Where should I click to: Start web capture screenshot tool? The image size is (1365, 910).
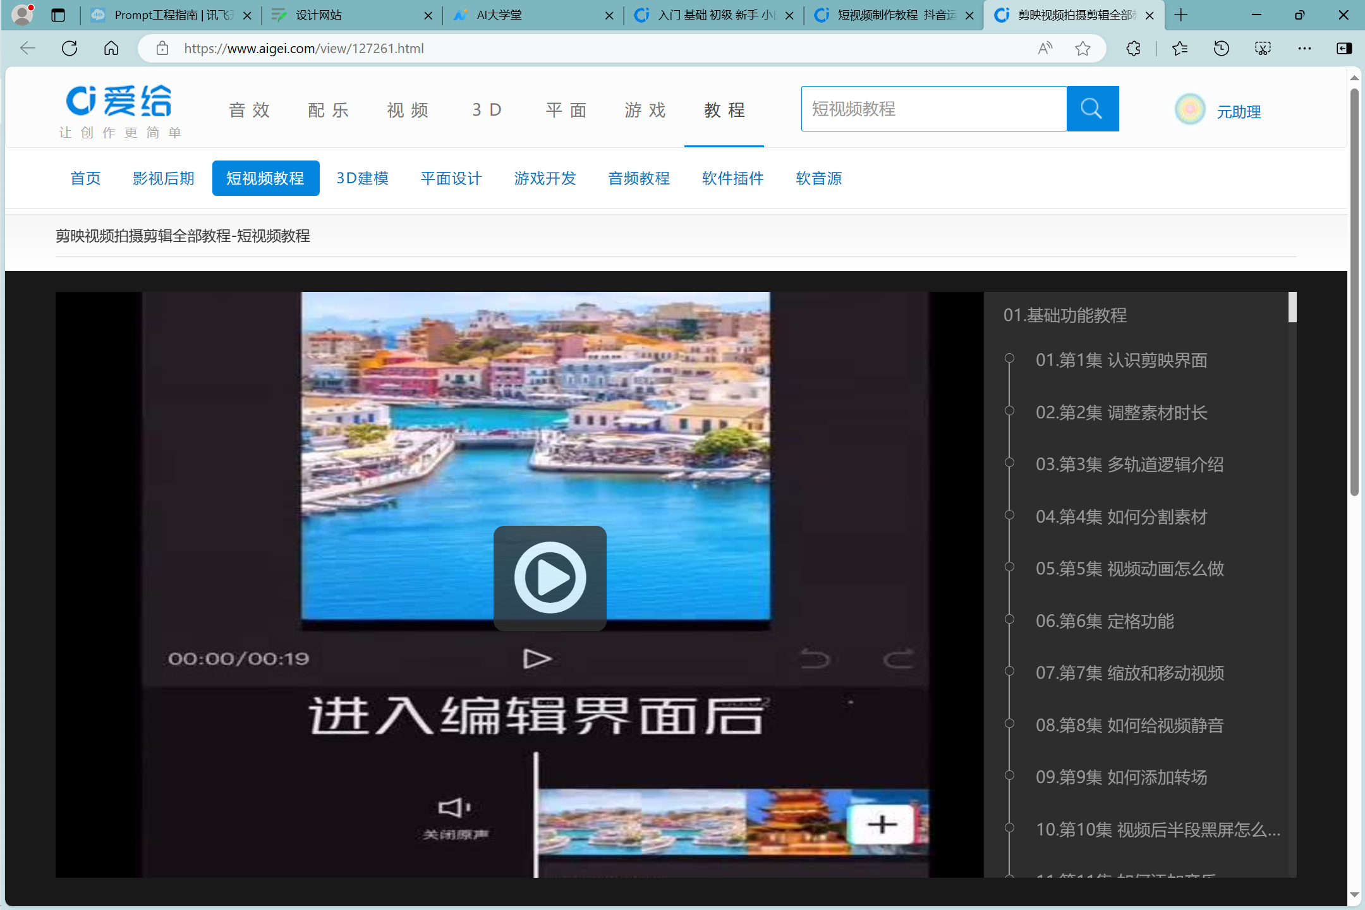click(x=1263, y=48)
